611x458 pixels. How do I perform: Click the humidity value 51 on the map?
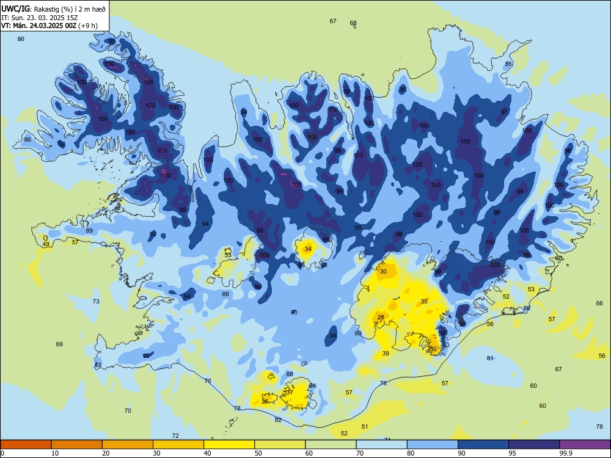point(364,426)
